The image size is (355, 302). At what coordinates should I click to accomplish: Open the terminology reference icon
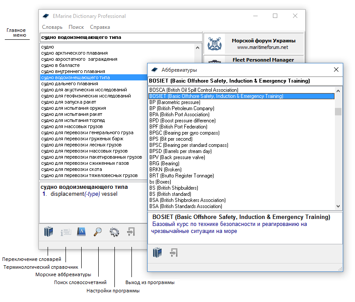tap(65, 232)
